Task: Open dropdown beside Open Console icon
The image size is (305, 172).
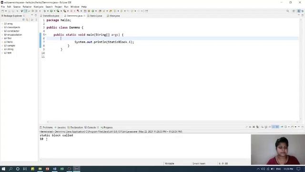Action: click(295, 127)
